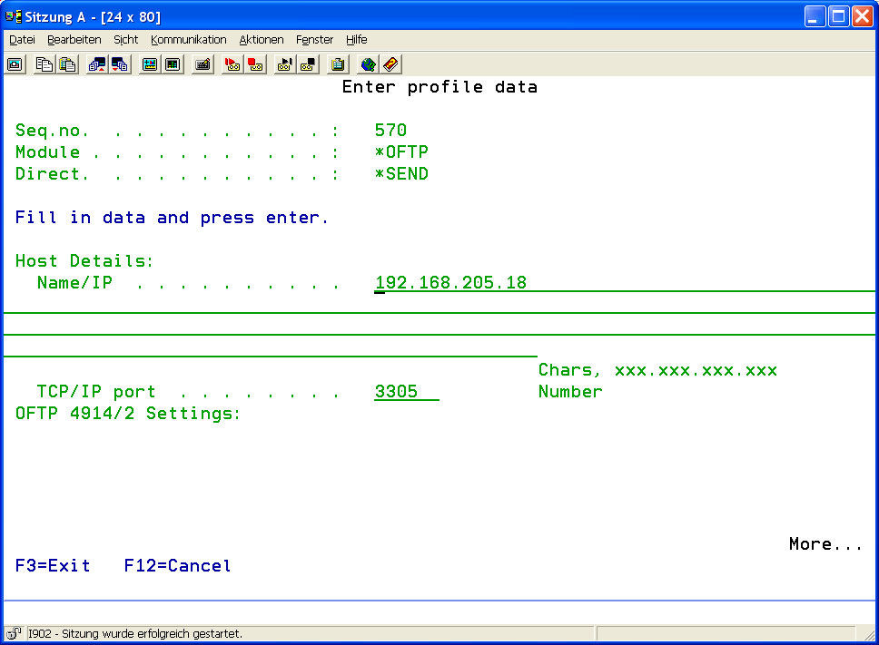
Task: Open the globe help index icon
Action: 368,64
